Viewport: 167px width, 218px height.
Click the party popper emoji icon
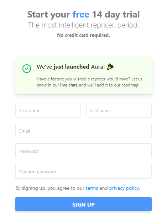click(110, 66)
